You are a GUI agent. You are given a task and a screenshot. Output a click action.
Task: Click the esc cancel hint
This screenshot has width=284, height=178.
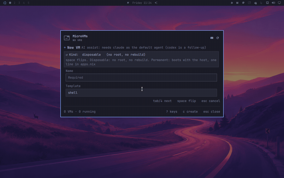click(x=211, y=101)
